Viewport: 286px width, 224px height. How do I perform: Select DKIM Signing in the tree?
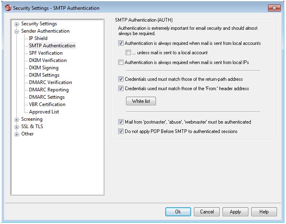pos(44,68)
